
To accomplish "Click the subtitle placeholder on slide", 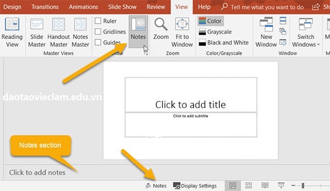I will [191, 125].
